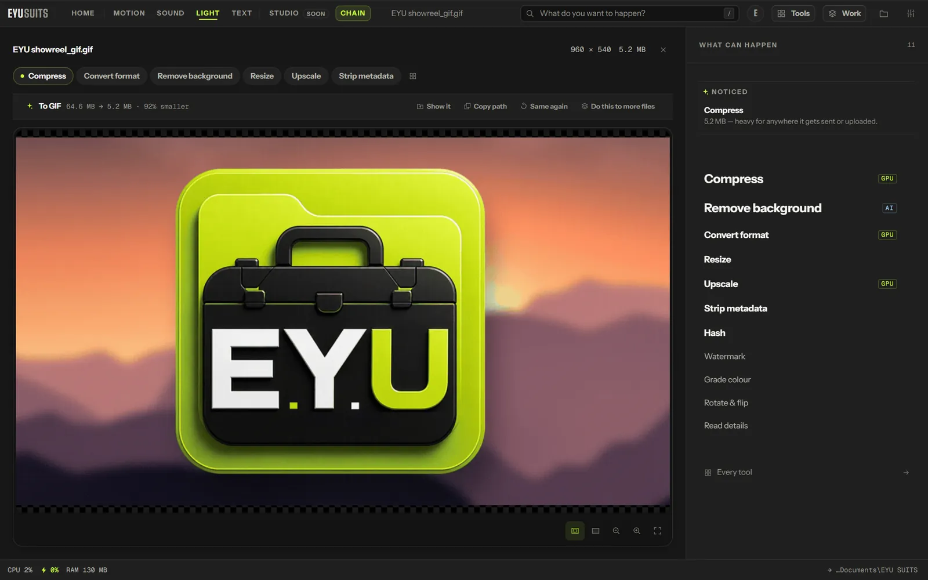This screenshot has width=928, height=580.
Task: Click the lightning bolt GPU status icon
Action: click(43, 570)
